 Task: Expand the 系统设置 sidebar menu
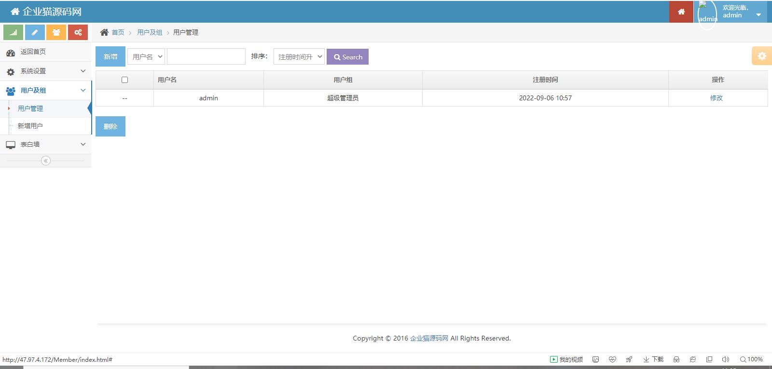point(45,71)
